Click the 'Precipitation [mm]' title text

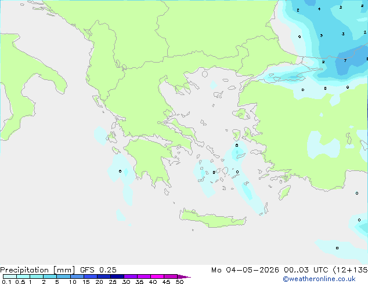[38, 270]
